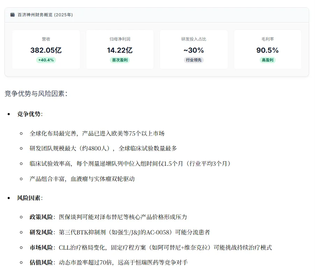Image resolution: width=315 pixels, height=275 pixels.
Task: Click the 14.22亿 net profit value
Action: tap(120, 50)
